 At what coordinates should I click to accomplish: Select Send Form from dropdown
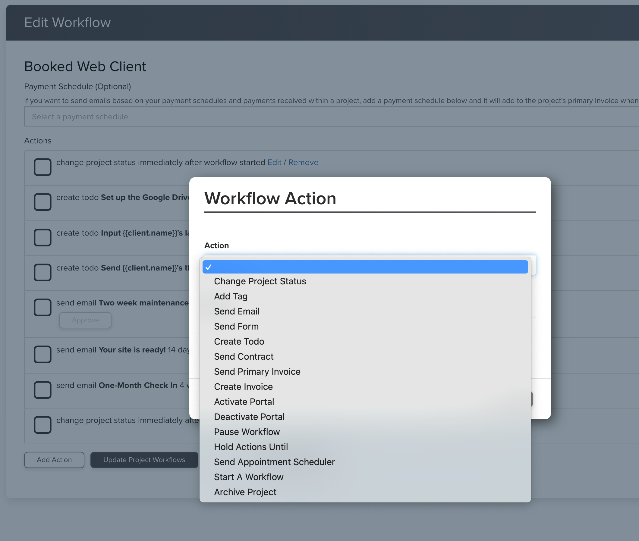(236, 326)
